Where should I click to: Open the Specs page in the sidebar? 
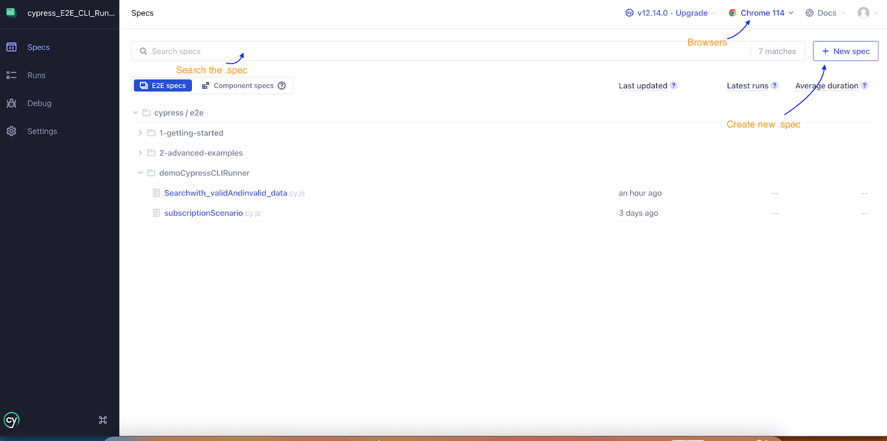click(38, 47)
